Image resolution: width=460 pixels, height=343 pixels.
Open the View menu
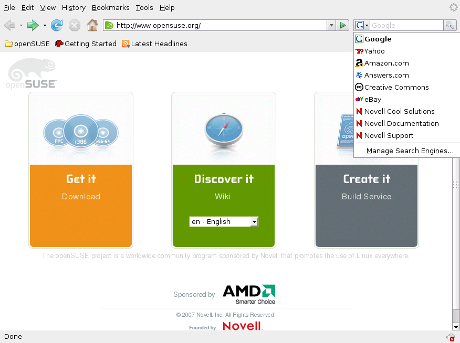[x=48, y=8]
